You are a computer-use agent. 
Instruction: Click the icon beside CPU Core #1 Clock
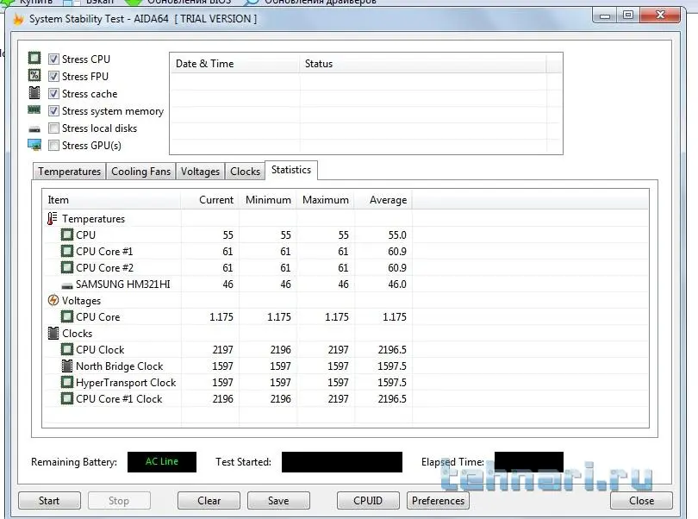pyautogui.click(x=66, y=398)
